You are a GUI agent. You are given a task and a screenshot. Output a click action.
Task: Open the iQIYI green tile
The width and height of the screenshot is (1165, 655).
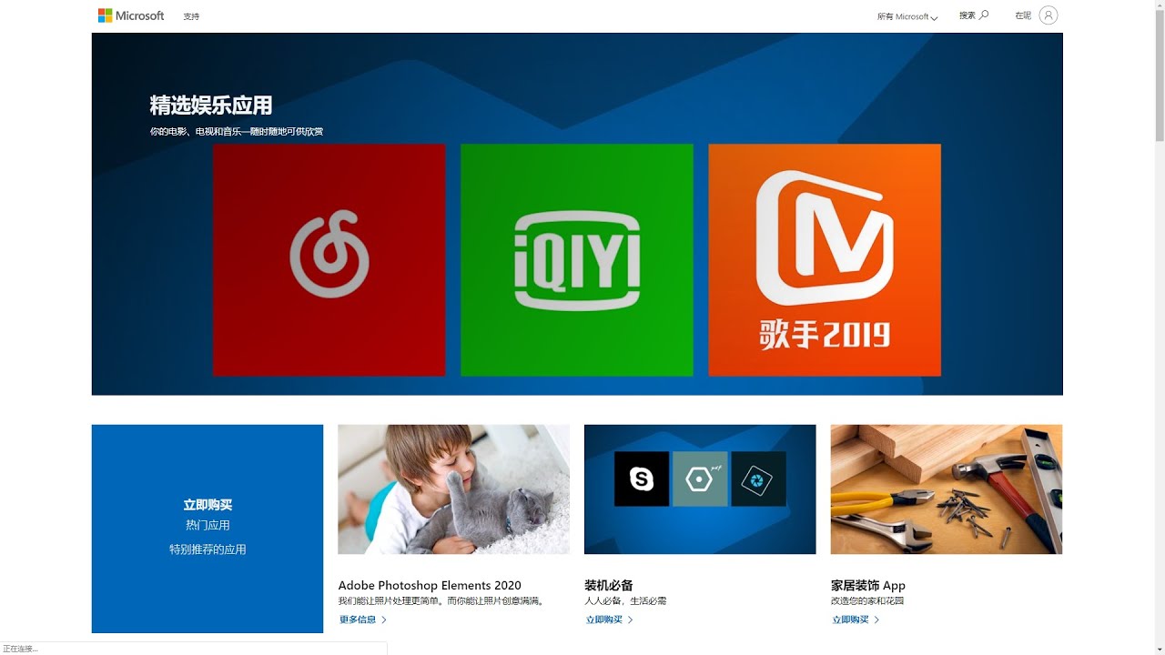[576, 260]
